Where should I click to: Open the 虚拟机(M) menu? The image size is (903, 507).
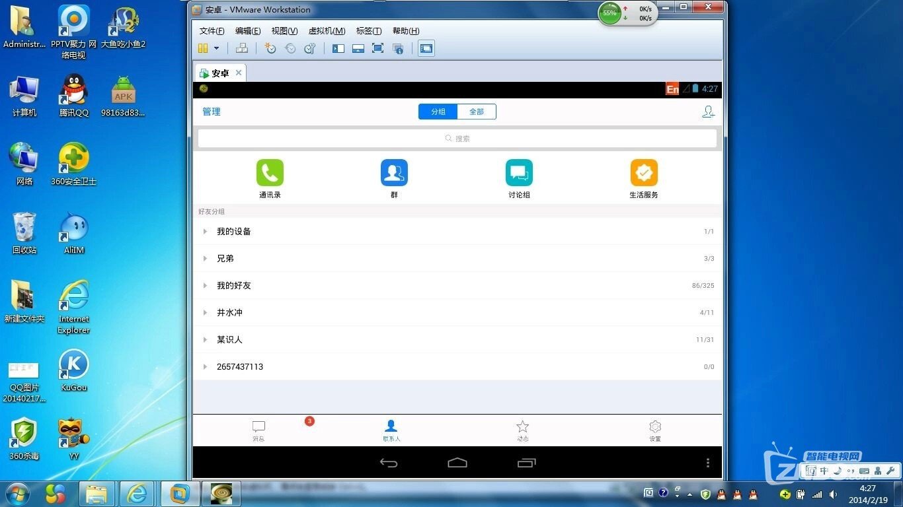tap(327, 31)
